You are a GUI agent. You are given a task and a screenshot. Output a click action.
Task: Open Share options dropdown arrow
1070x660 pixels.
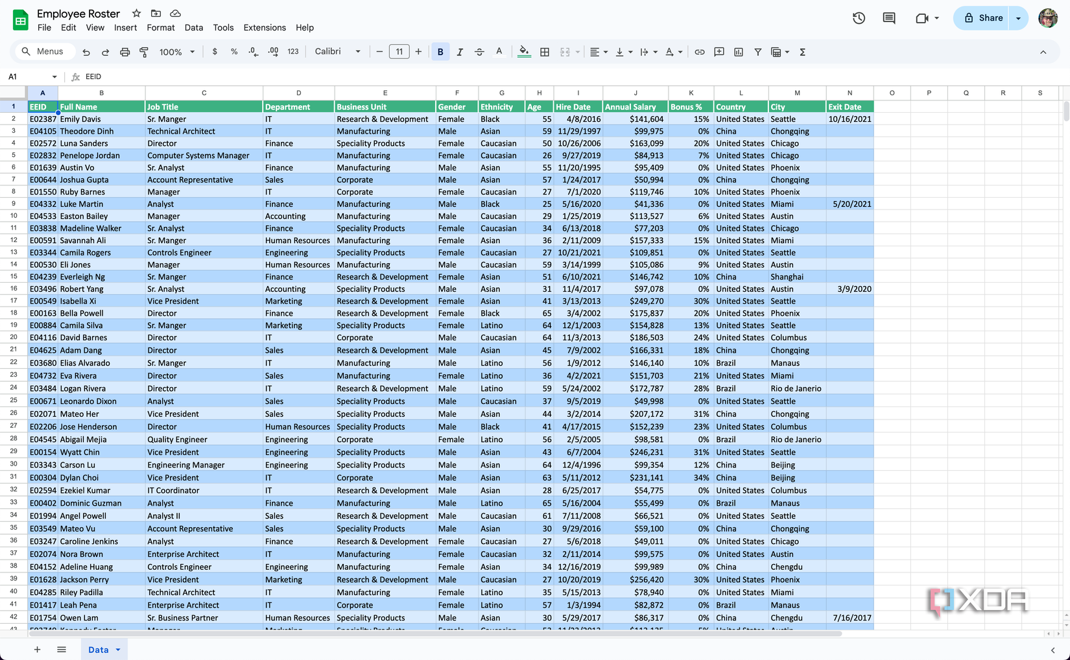tap(1019, 18)
